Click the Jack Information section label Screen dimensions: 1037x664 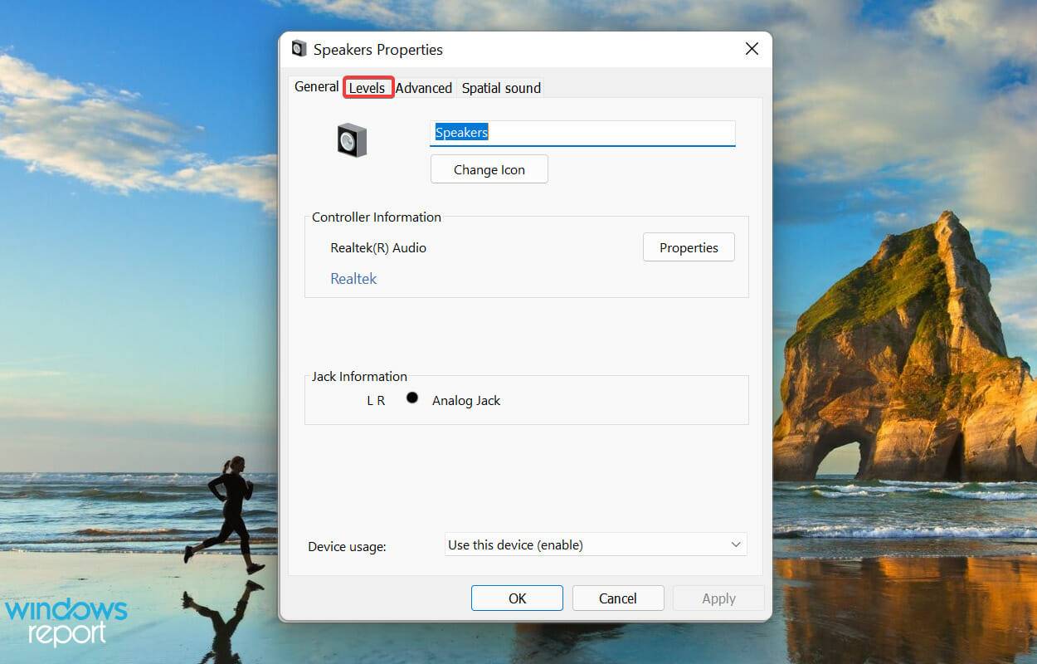coord(358,376)
